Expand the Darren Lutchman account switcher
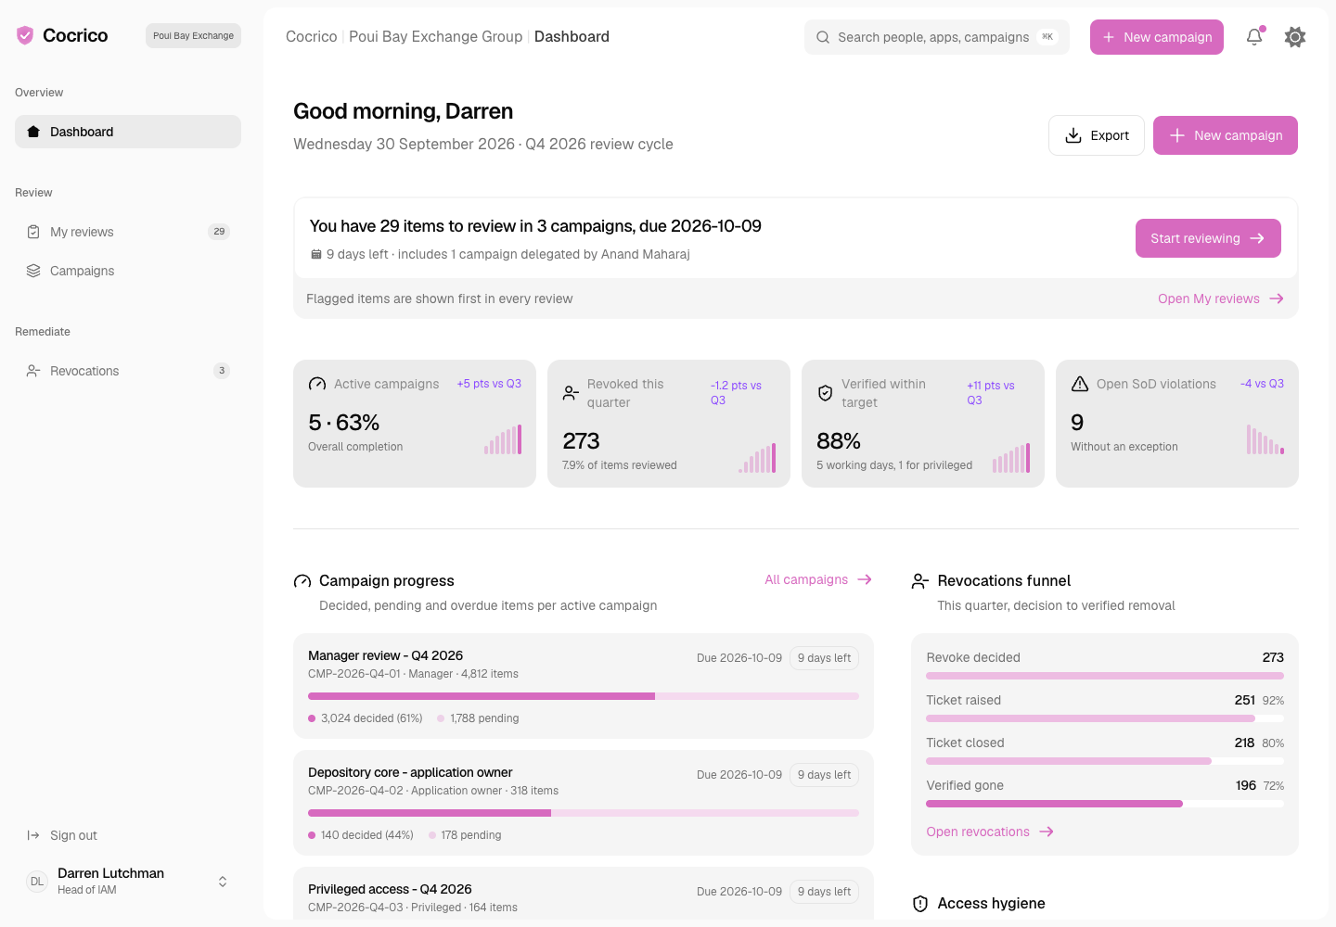 [x=223, y=882]
